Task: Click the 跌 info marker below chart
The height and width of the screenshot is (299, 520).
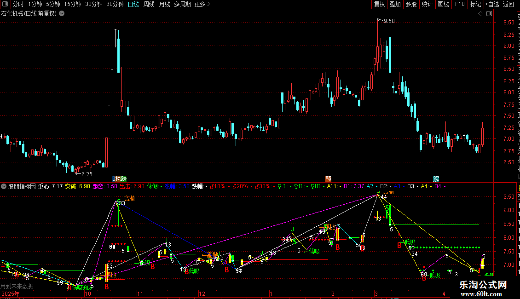Action: click(x=124, y=178)
